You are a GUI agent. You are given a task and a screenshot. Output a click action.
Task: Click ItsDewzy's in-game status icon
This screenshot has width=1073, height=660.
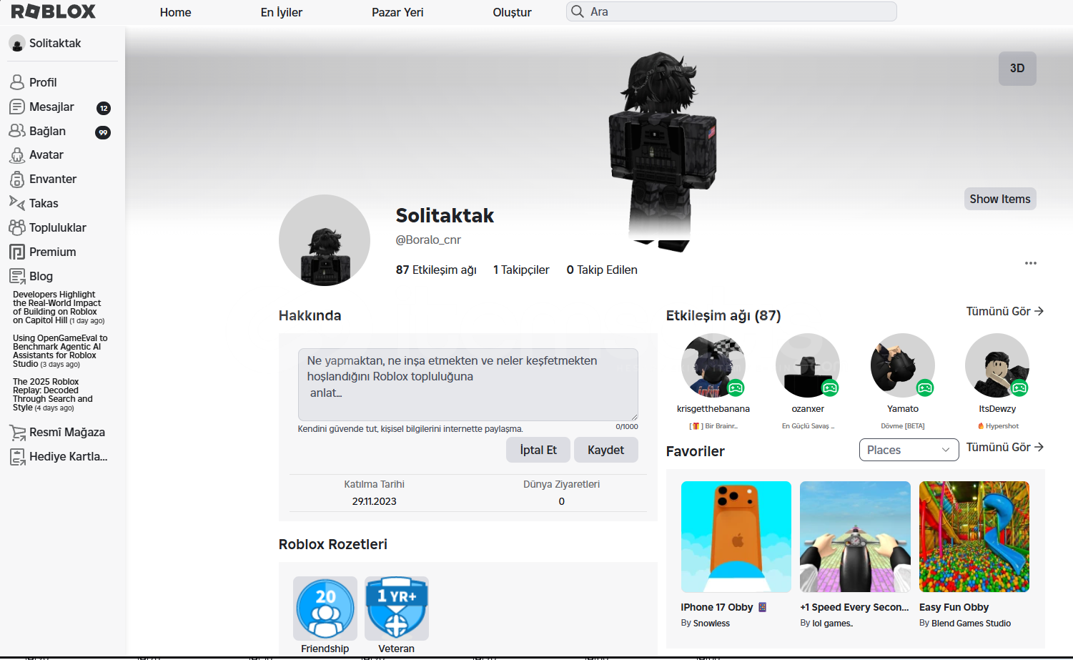1019,388
